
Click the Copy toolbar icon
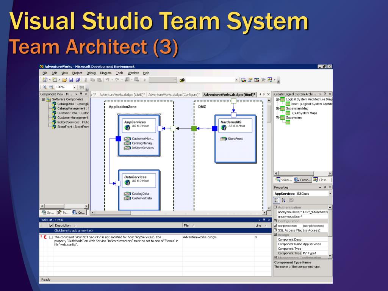(92, 80)
